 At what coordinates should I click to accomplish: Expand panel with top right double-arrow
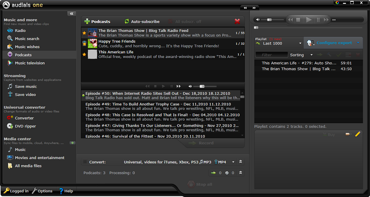(254, 8)
